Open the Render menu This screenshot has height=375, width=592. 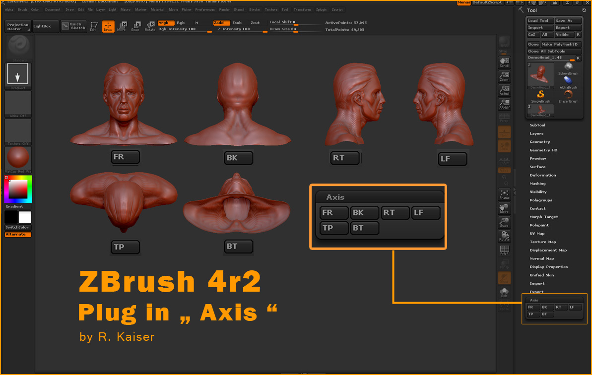point(224,9)
